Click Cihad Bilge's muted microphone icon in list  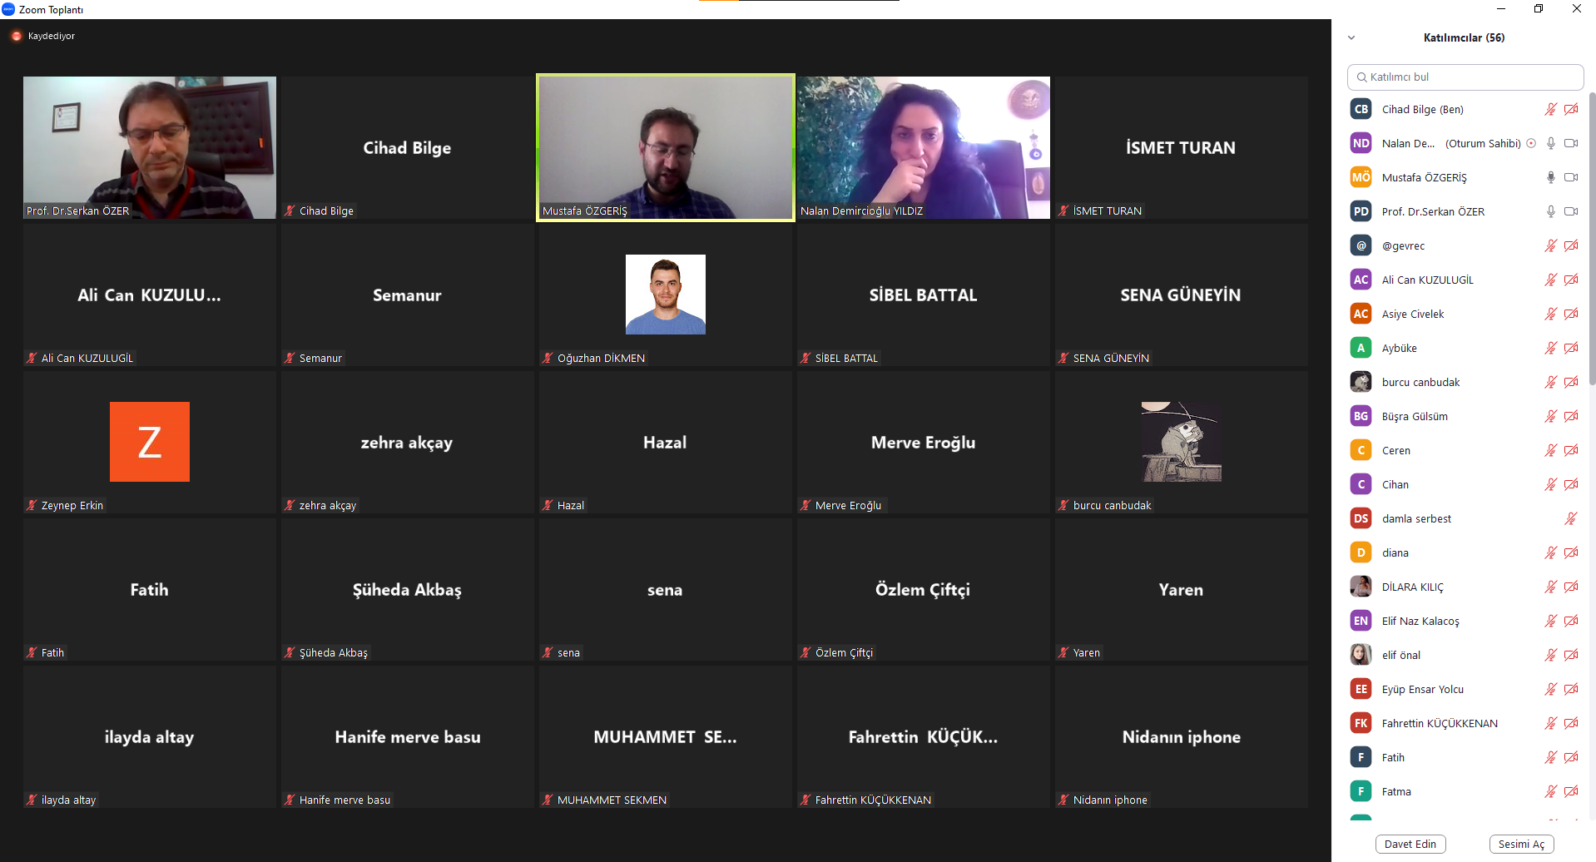click(1551, 109)
